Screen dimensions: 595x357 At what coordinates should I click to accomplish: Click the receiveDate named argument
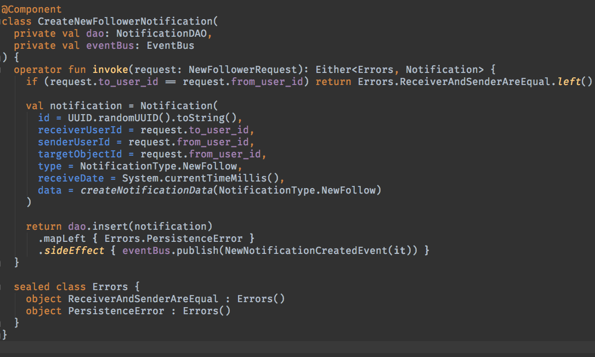(x=71, y=178)
